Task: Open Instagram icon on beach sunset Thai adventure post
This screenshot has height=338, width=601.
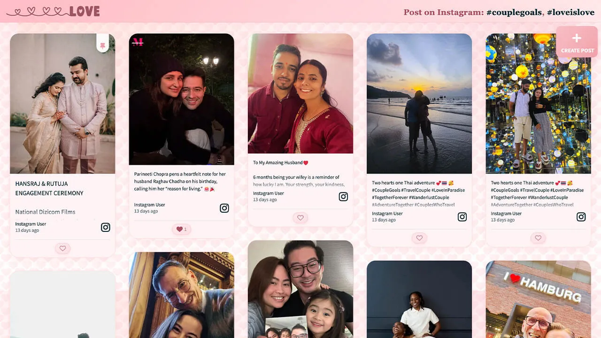Action: click(x=462, y=217)
